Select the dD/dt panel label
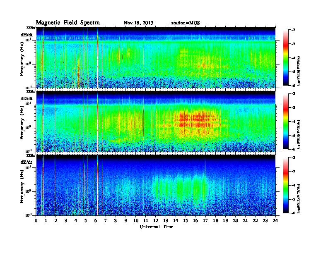 [27, 98]
